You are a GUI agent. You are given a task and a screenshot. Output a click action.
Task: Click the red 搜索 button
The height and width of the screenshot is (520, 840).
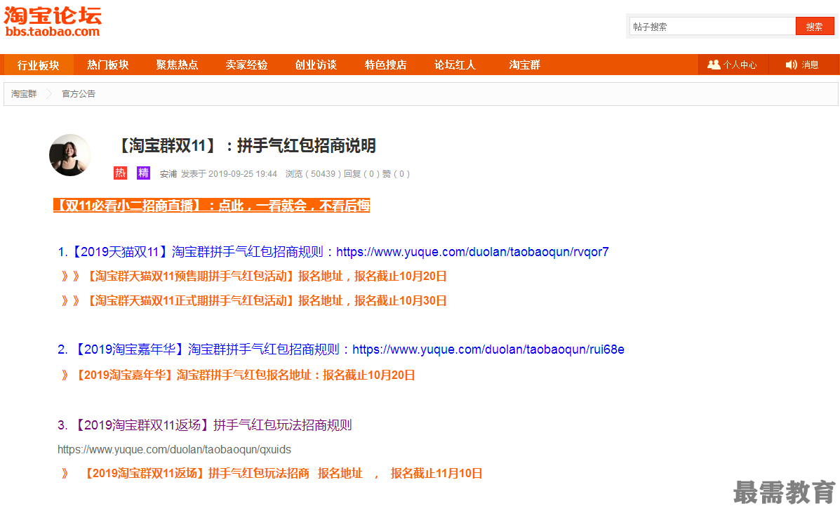tap(815, 26)
